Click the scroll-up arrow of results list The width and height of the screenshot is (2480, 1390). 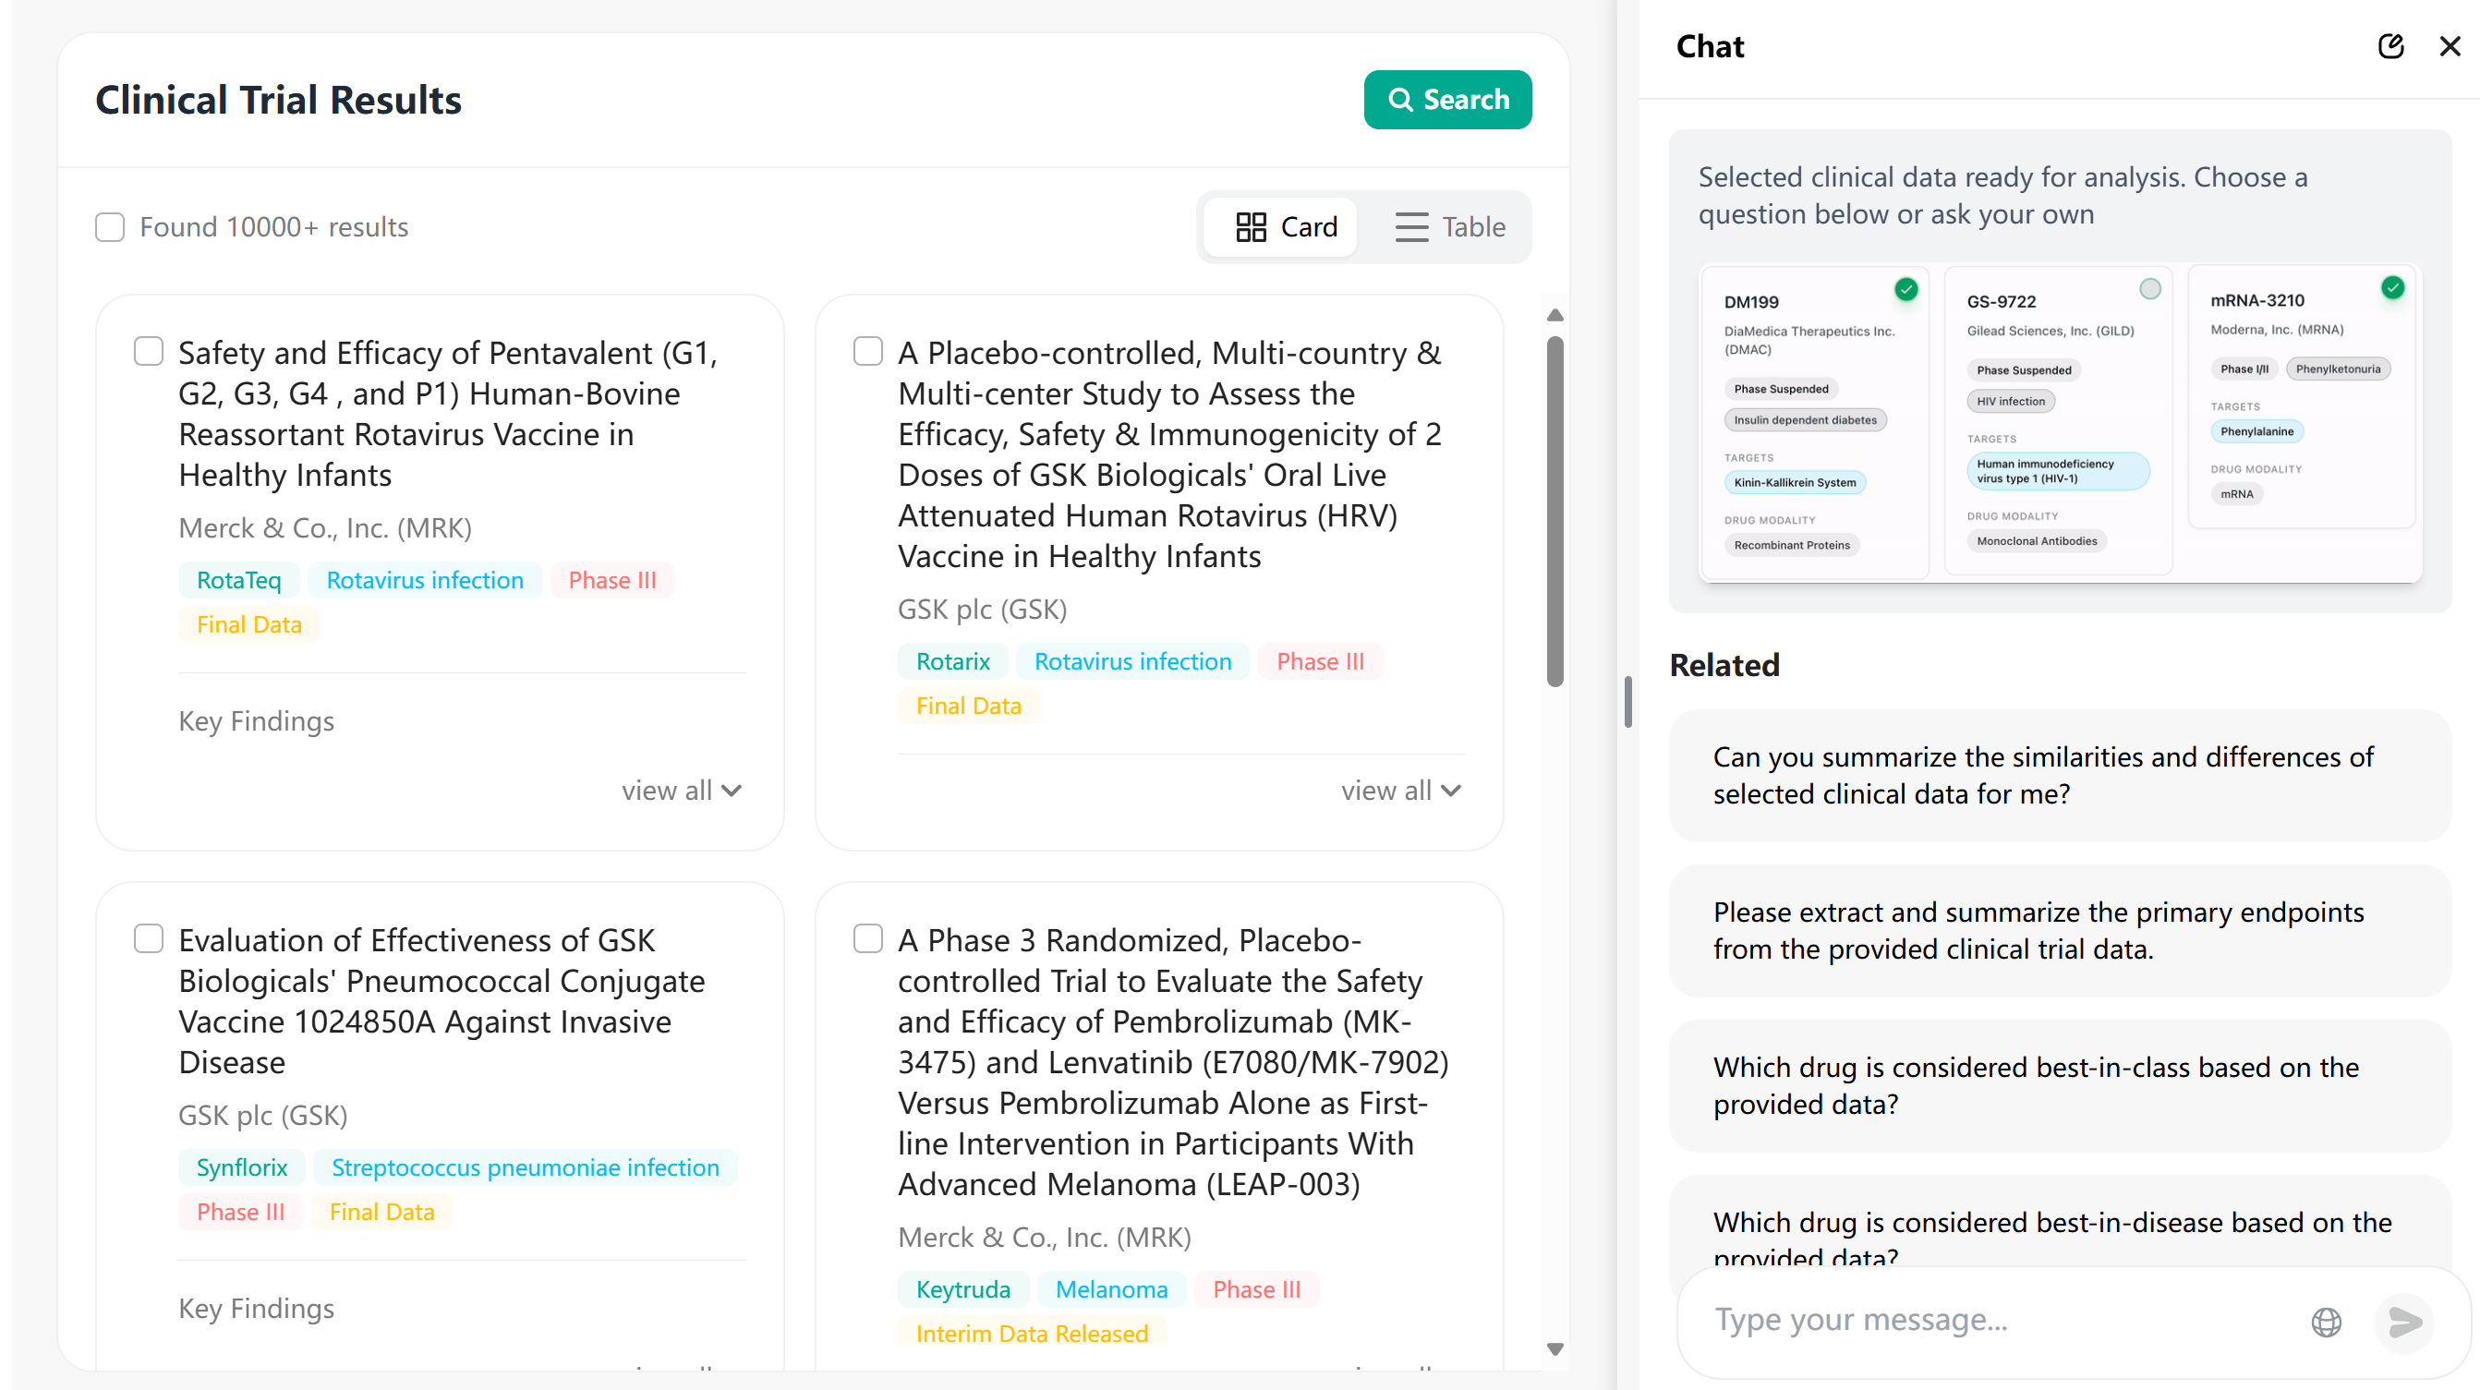point(1555,316)
